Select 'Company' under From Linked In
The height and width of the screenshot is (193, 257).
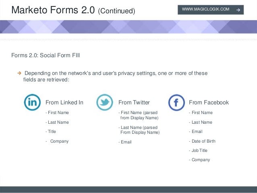click(59, 141)
